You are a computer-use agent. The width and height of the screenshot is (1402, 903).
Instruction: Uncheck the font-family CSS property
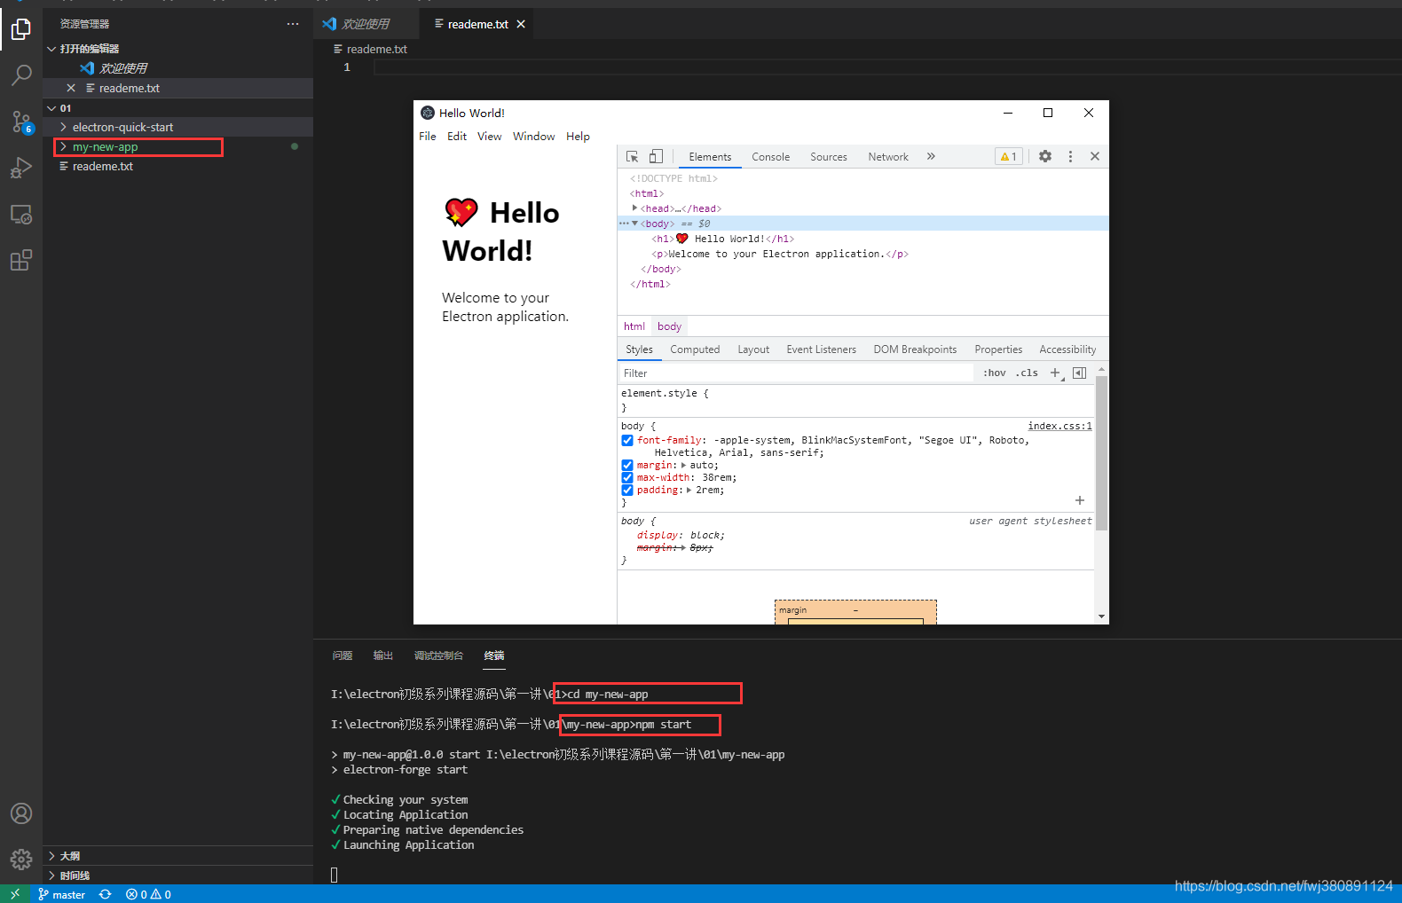627,440
